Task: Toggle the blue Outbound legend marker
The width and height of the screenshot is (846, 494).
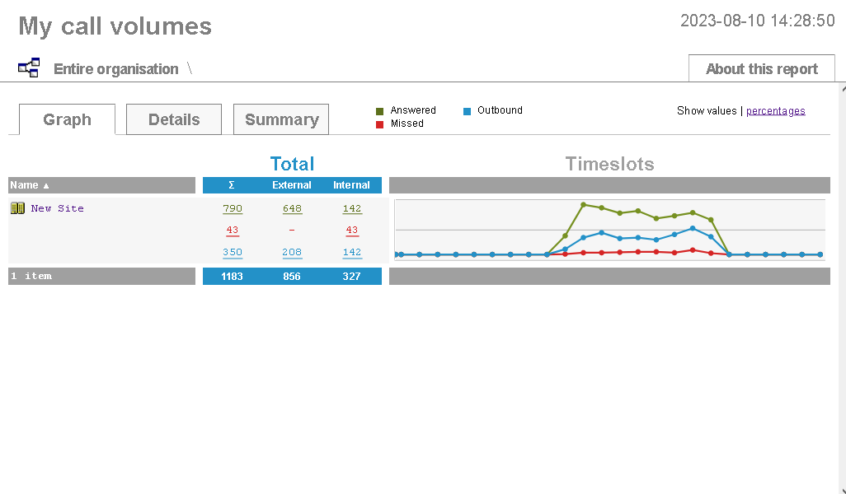Action: (468, 110)
